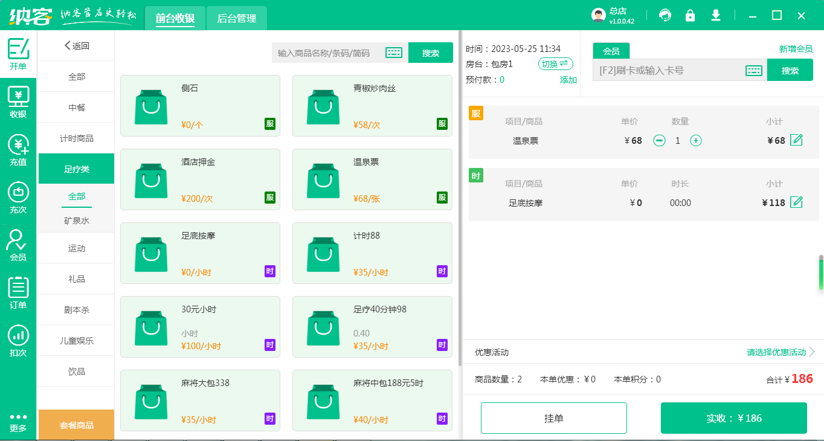Viewport: 824px width, 441px height.
Task: Open the 更多 more options menu
Action: tap(18, 422)
